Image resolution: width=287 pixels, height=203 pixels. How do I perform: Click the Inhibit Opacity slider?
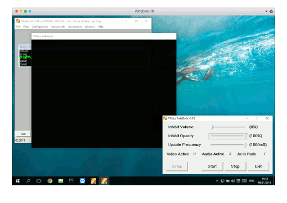[x=228, y=136]
